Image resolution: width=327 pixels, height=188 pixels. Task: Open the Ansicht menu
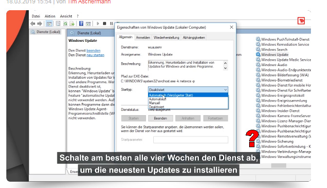[66, 16]
